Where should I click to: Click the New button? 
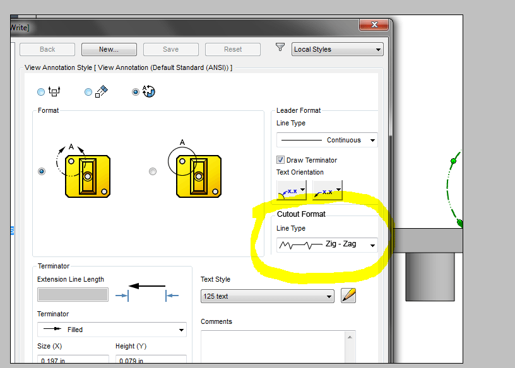point(108,49)
